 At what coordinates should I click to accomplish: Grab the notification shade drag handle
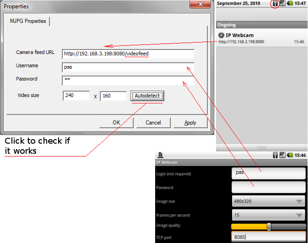(262, 147)
